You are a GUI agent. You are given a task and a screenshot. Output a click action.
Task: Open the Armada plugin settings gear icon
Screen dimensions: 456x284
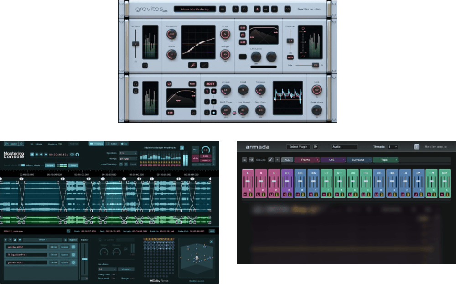pyautogui.click(x=315, y=147)
